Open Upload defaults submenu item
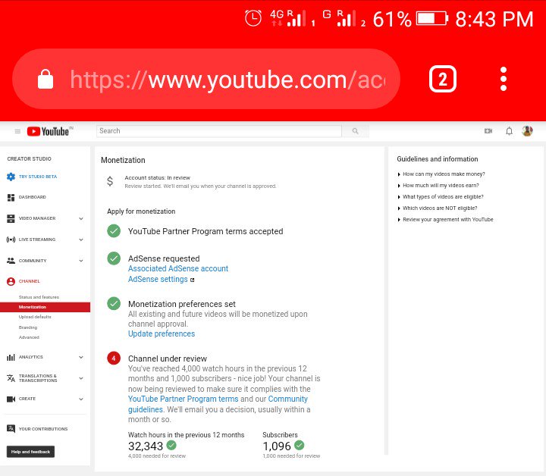Viewport: 546px width, 476px height. 35,317
